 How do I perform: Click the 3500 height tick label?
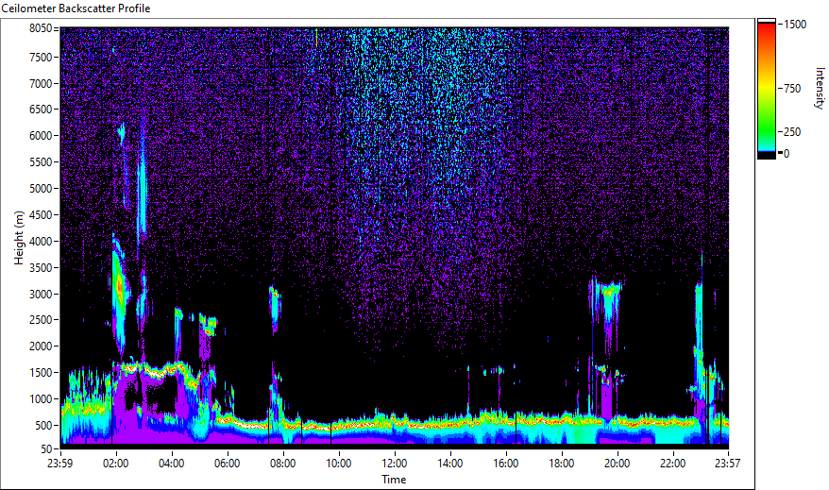pos(41,268)
